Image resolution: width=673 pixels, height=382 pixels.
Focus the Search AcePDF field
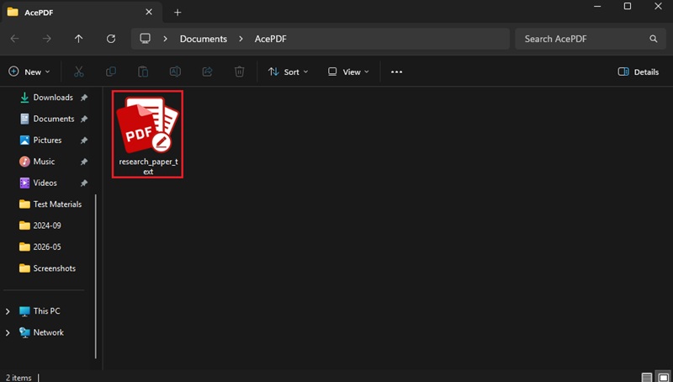point(591,39)
